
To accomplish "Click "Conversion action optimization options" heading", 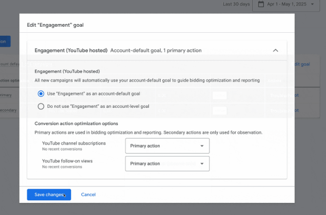I will pyautogui.click(x=76, y=124).
